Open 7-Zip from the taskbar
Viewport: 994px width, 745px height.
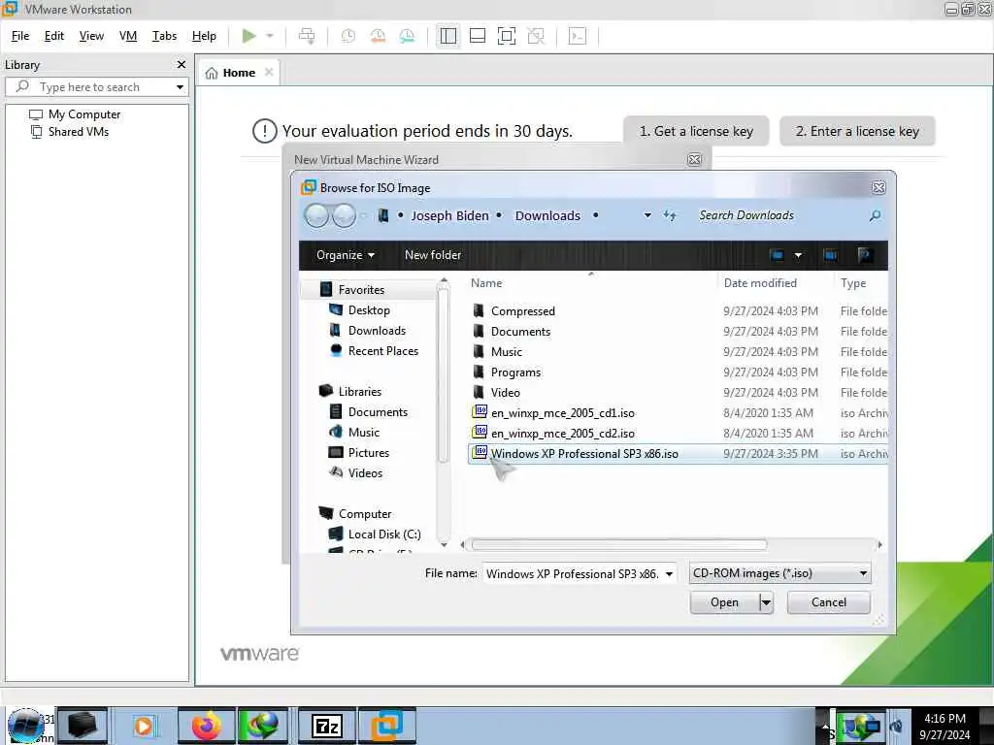tap(327, 726)
